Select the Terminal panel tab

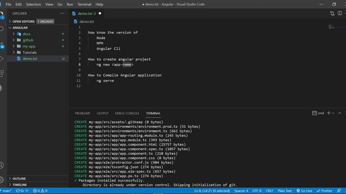[x=153, y=113]
